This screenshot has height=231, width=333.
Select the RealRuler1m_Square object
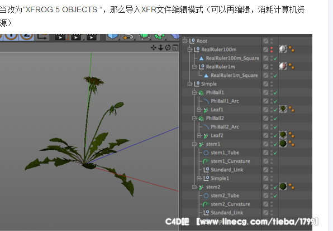tap(234, 75)
